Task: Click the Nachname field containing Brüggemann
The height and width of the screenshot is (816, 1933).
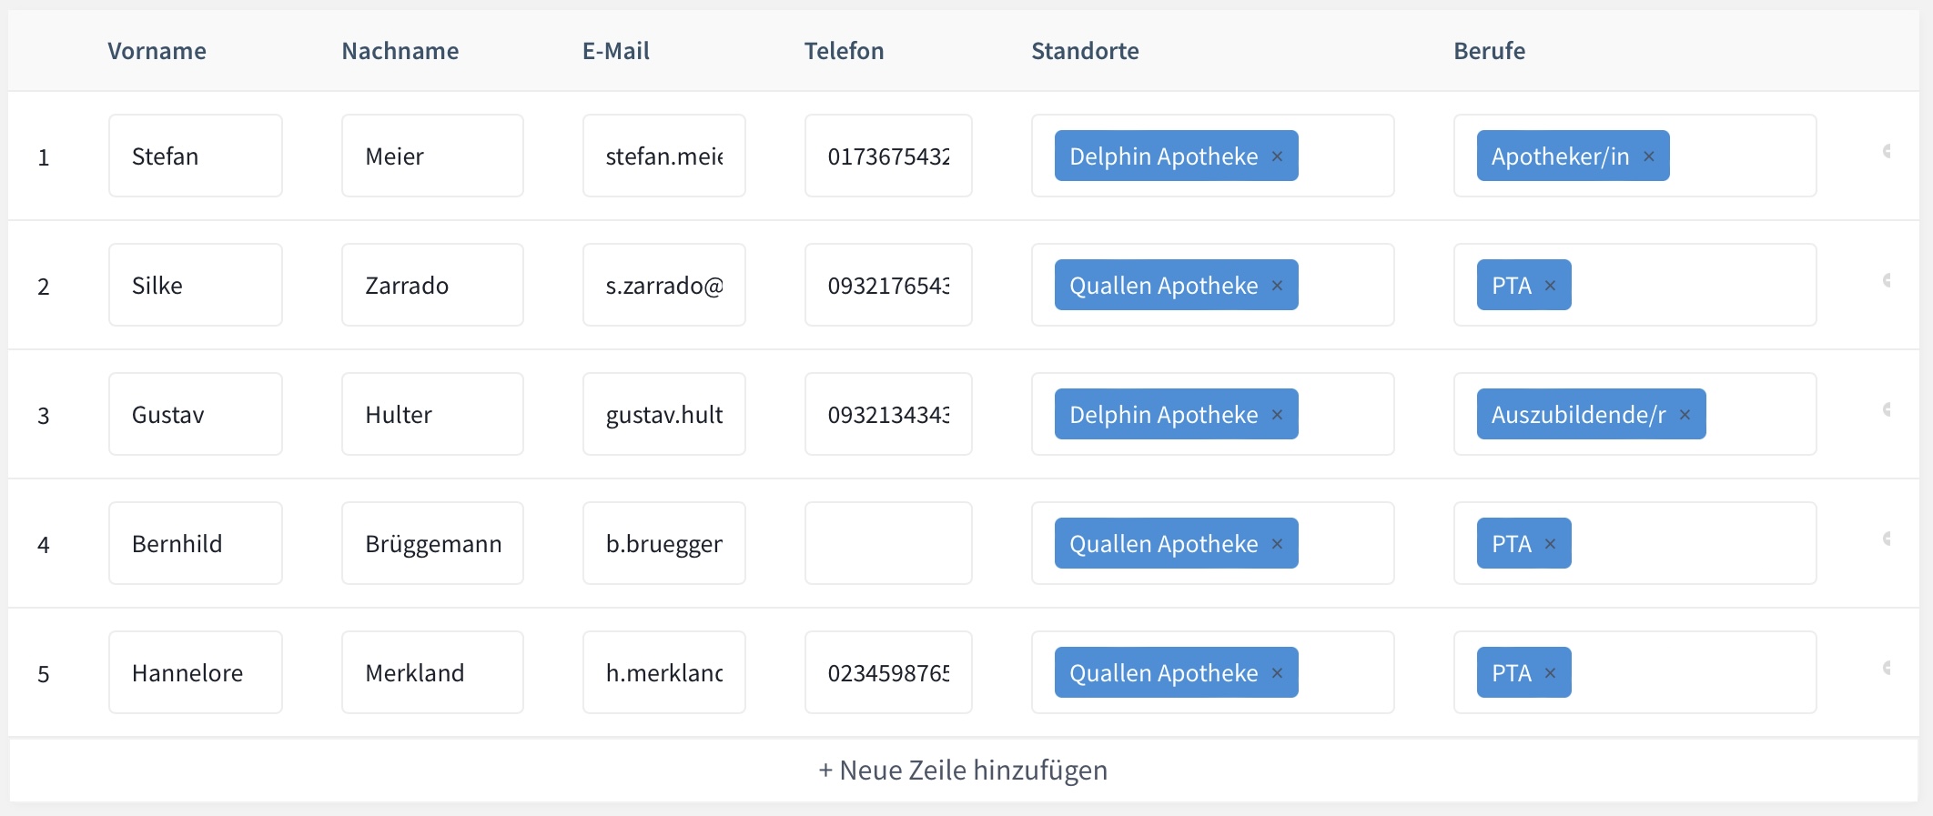Action: [x=432, y=544]
